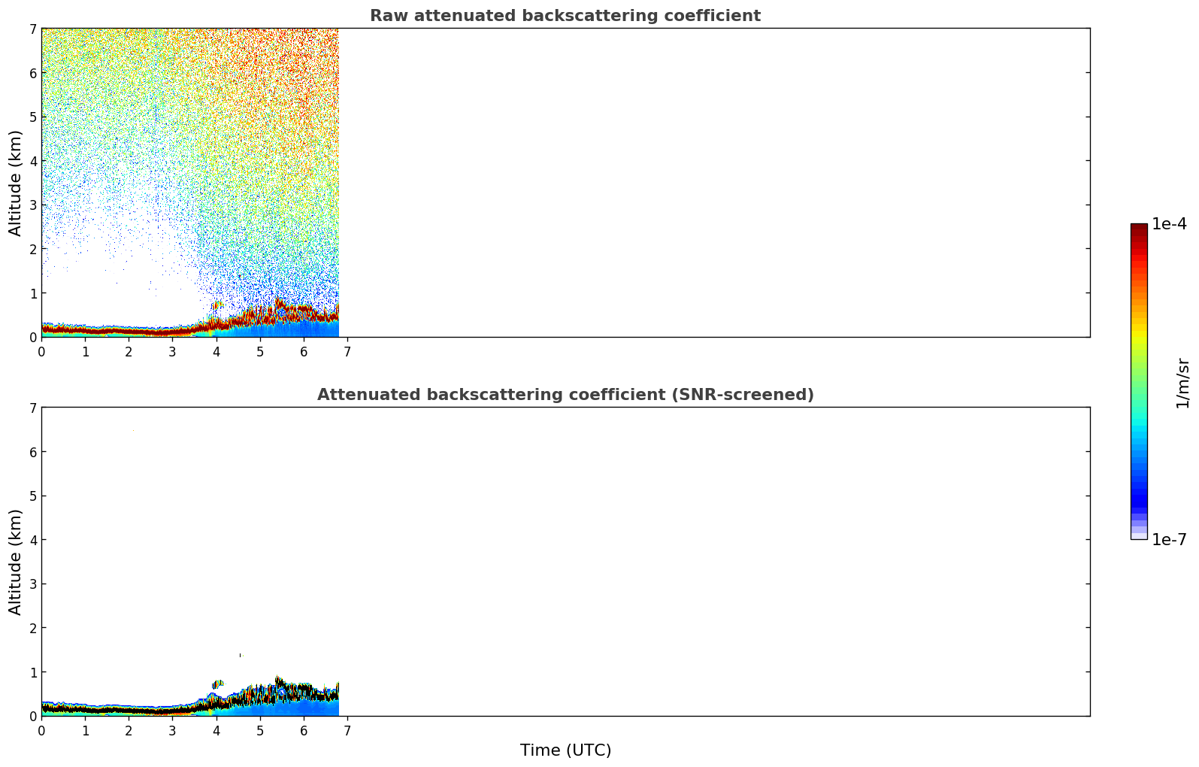The height and width of the screenshot is (767, 1199).
Task: Click the top plot's 'Altitude (km)' label
Action: 16,183
